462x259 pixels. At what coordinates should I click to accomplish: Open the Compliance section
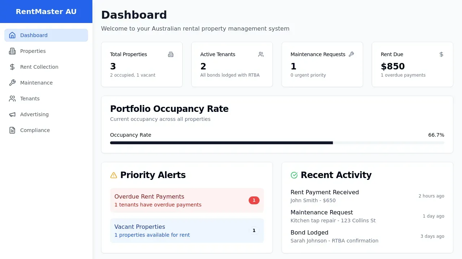pyautogui.click(x=35, y=130)
